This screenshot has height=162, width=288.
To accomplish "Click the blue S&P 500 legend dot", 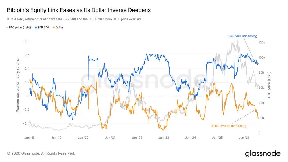I will pos(35,28).
